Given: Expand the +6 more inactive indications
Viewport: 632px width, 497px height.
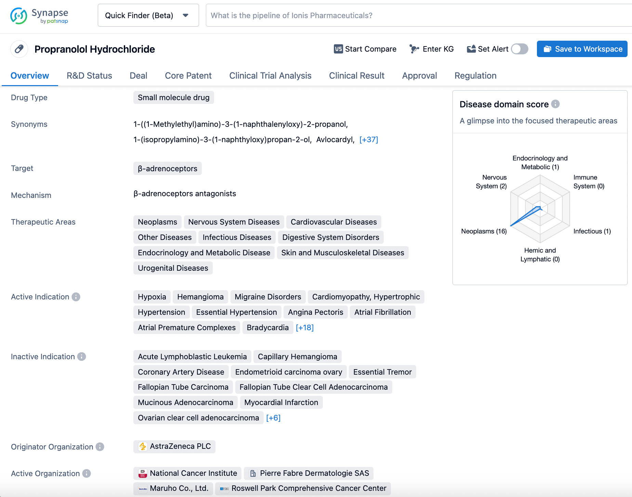Looking at the screenshot, I should [x=273, y=418].
